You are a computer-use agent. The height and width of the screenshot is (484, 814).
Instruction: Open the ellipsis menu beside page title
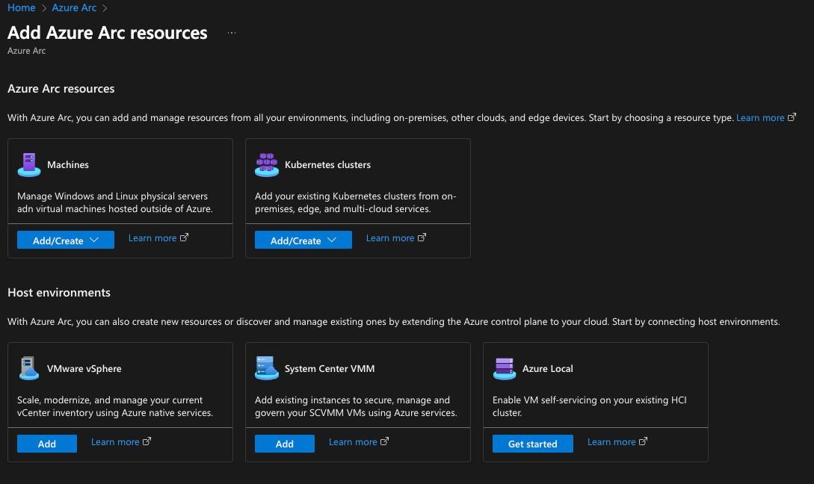click(x=232, y=33)
